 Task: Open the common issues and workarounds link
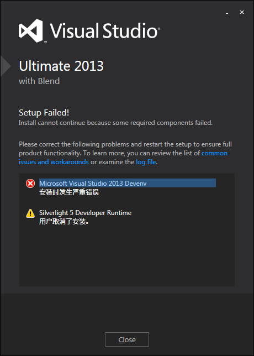coord(123,158)
